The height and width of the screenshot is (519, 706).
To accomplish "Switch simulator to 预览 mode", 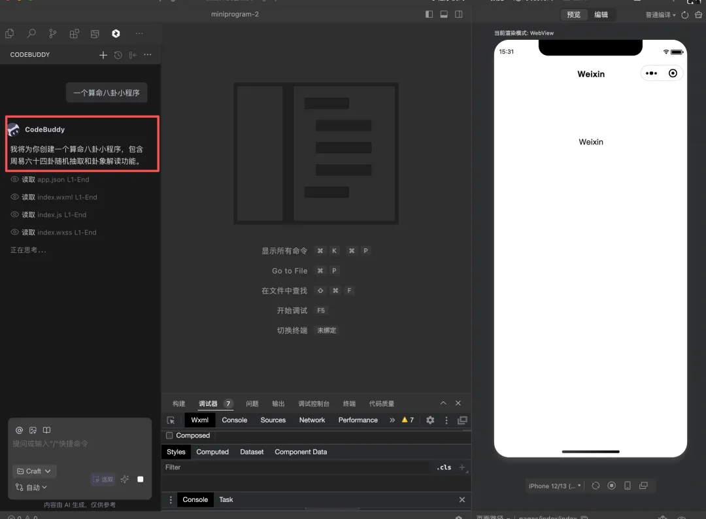I will (574, 15).
